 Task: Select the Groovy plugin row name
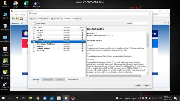tap(40, 46)
